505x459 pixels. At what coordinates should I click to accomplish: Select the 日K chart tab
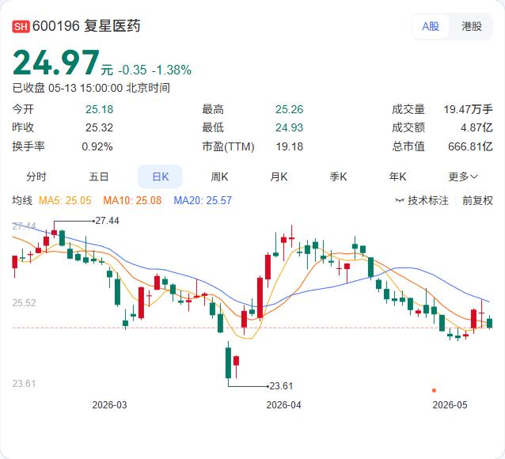click(x=160, y=176)
